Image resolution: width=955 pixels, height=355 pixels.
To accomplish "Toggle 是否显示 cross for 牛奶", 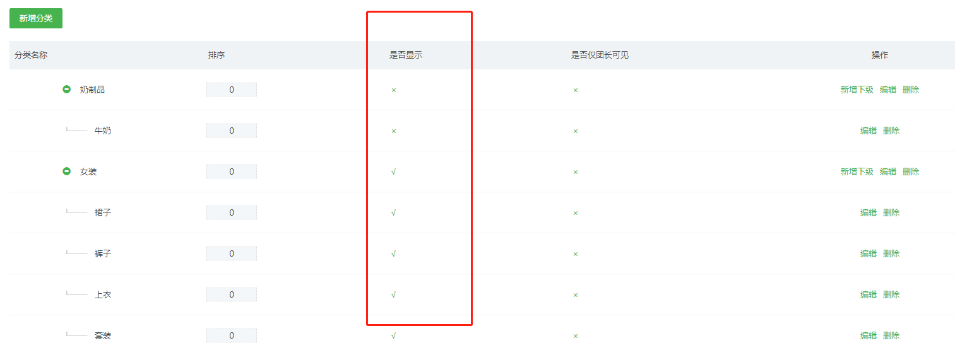I will click(x=394, y=131).
